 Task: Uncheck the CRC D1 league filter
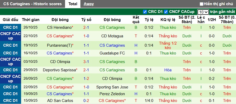tap(145, 12)
